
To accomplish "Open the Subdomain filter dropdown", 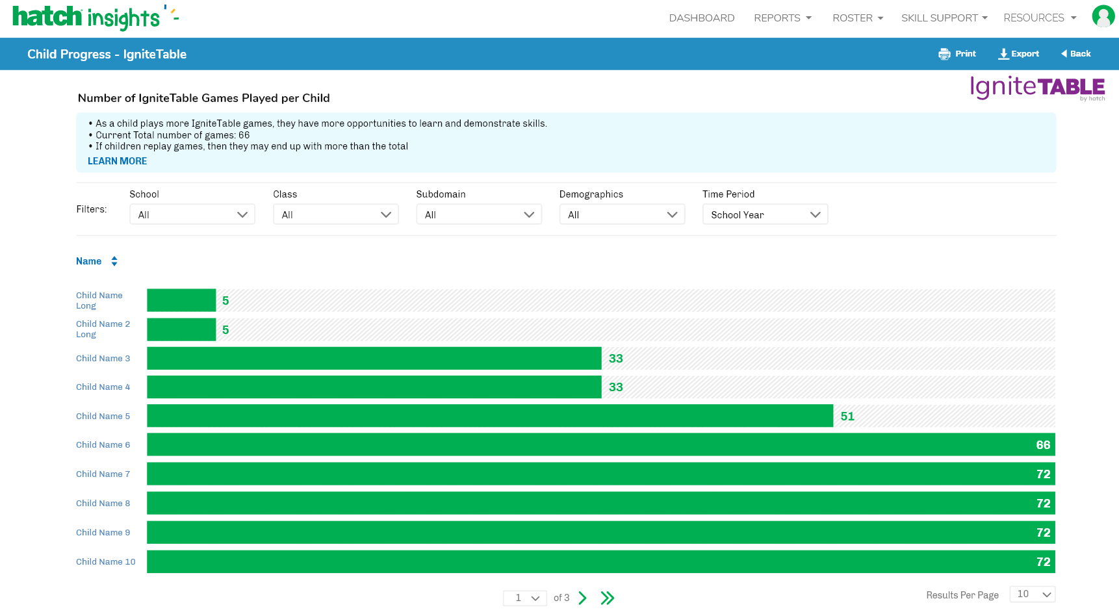I will tap(479, 214).
